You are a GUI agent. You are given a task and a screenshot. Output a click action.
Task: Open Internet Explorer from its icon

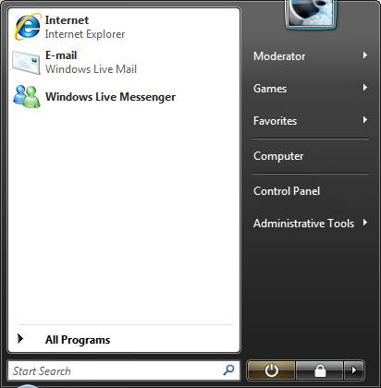point(28,27)
